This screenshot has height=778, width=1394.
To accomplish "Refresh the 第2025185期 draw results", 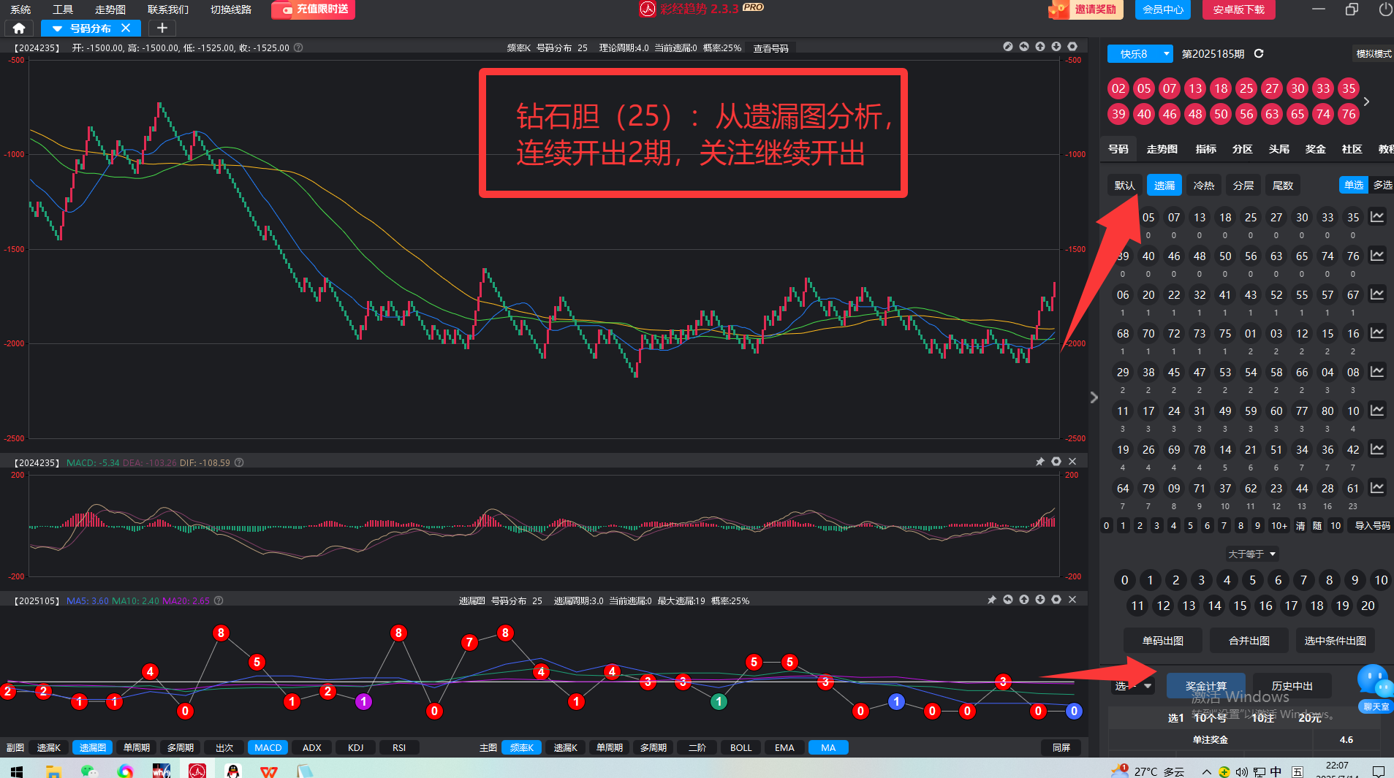I will click(1259, 53).
